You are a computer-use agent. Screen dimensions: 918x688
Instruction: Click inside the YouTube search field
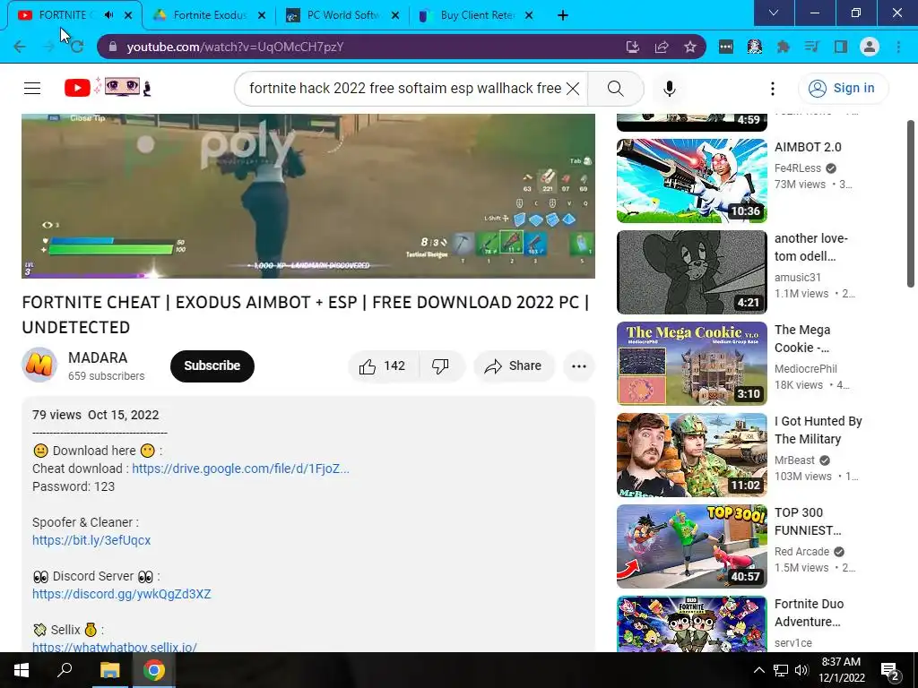pyautogui.click(x=405, y=89)
